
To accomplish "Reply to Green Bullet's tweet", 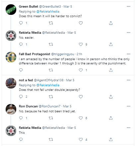I will 21,23.
